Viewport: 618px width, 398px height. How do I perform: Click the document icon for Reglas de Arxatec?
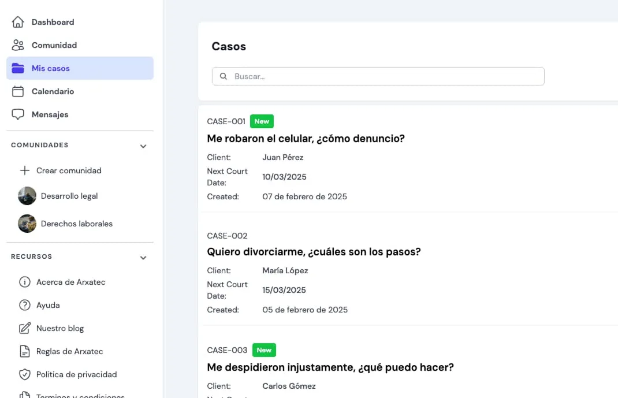click(x=24, y=351)
